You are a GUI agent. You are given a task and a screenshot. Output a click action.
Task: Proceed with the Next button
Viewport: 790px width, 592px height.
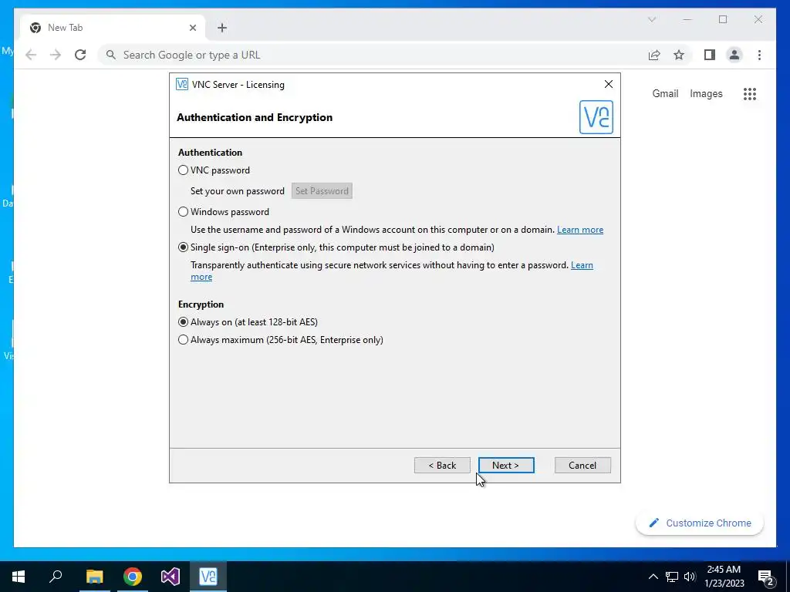(506, 465)
